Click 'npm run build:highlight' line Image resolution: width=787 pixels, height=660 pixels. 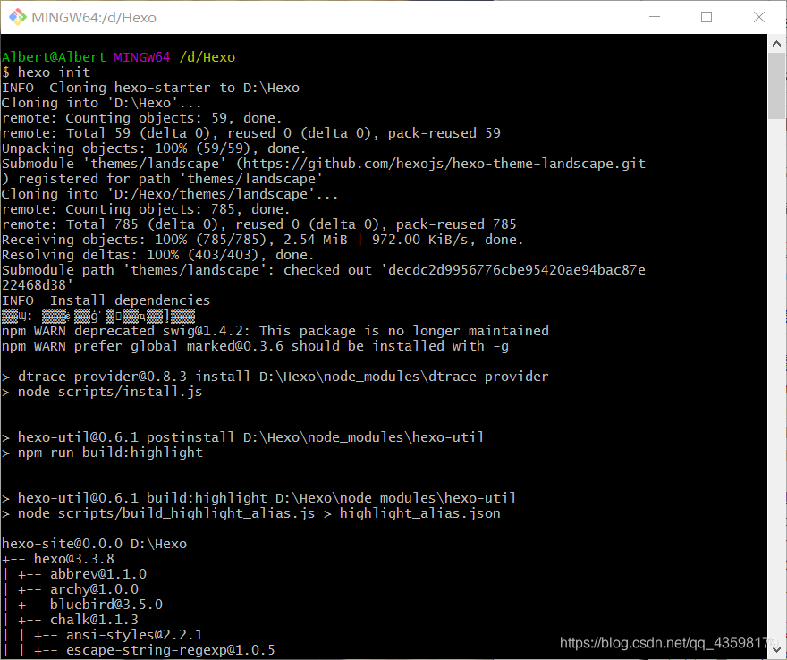pyautogui.click(x=102, y=453)
